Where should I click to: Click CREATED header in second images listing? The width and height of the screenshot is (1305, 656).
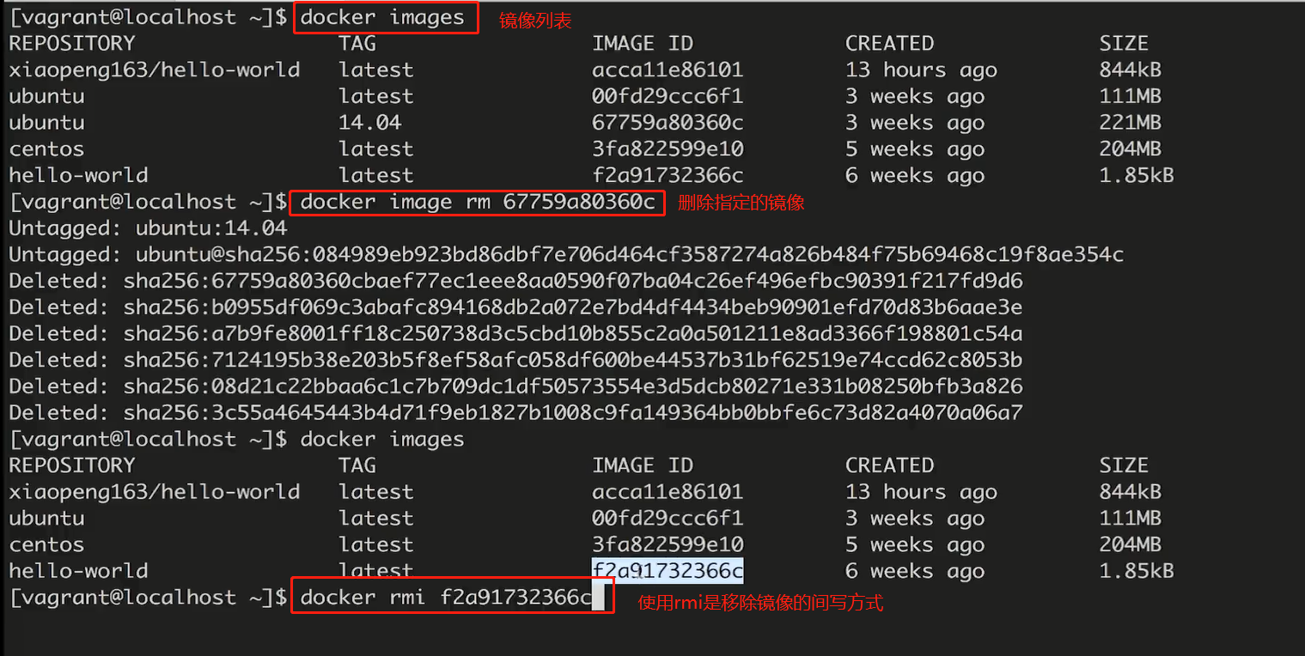click(889, 465)
